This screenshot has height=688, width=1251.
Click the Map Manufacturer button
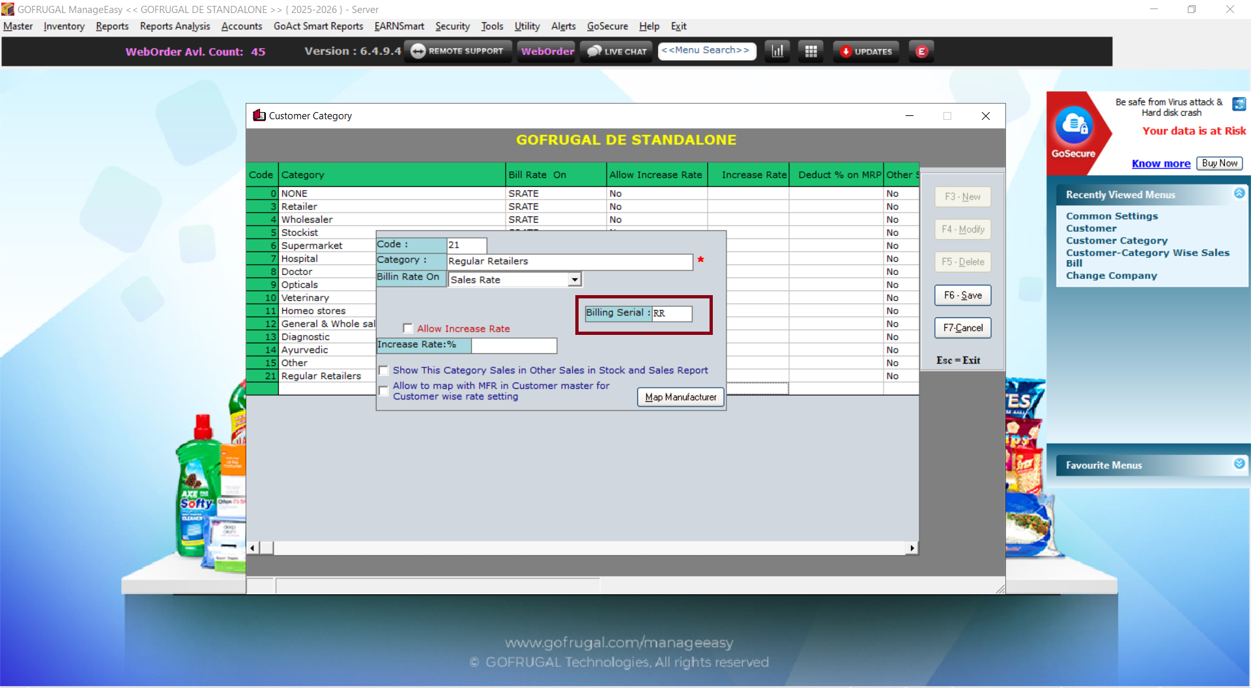(680, 397)
